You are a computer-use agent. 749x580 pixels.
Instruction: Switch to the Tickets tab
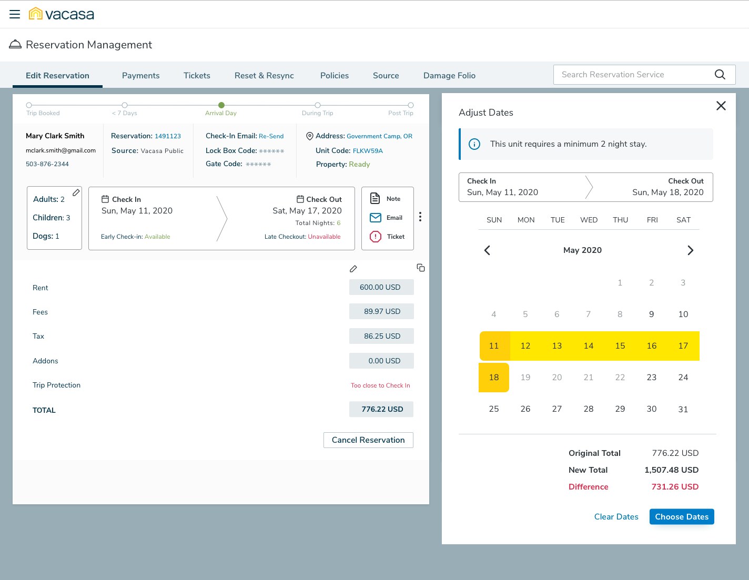tap(197, 75)
